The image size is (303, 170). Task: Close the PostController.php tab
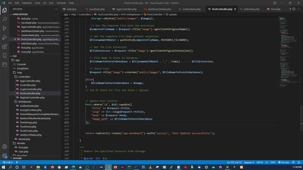click(235, 9)
